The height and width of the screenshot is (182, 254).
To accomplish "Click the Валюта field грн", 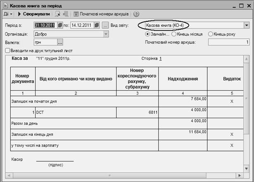I will (x=45, y=42).
